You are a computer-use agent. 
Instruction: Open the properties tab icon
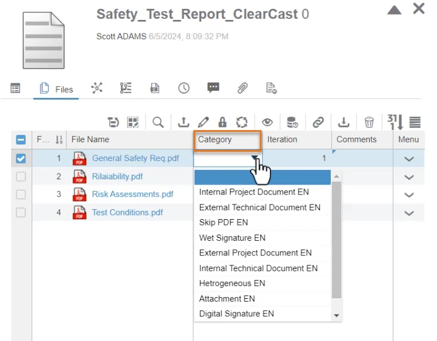pyautogui.click(x=15, y=88)
